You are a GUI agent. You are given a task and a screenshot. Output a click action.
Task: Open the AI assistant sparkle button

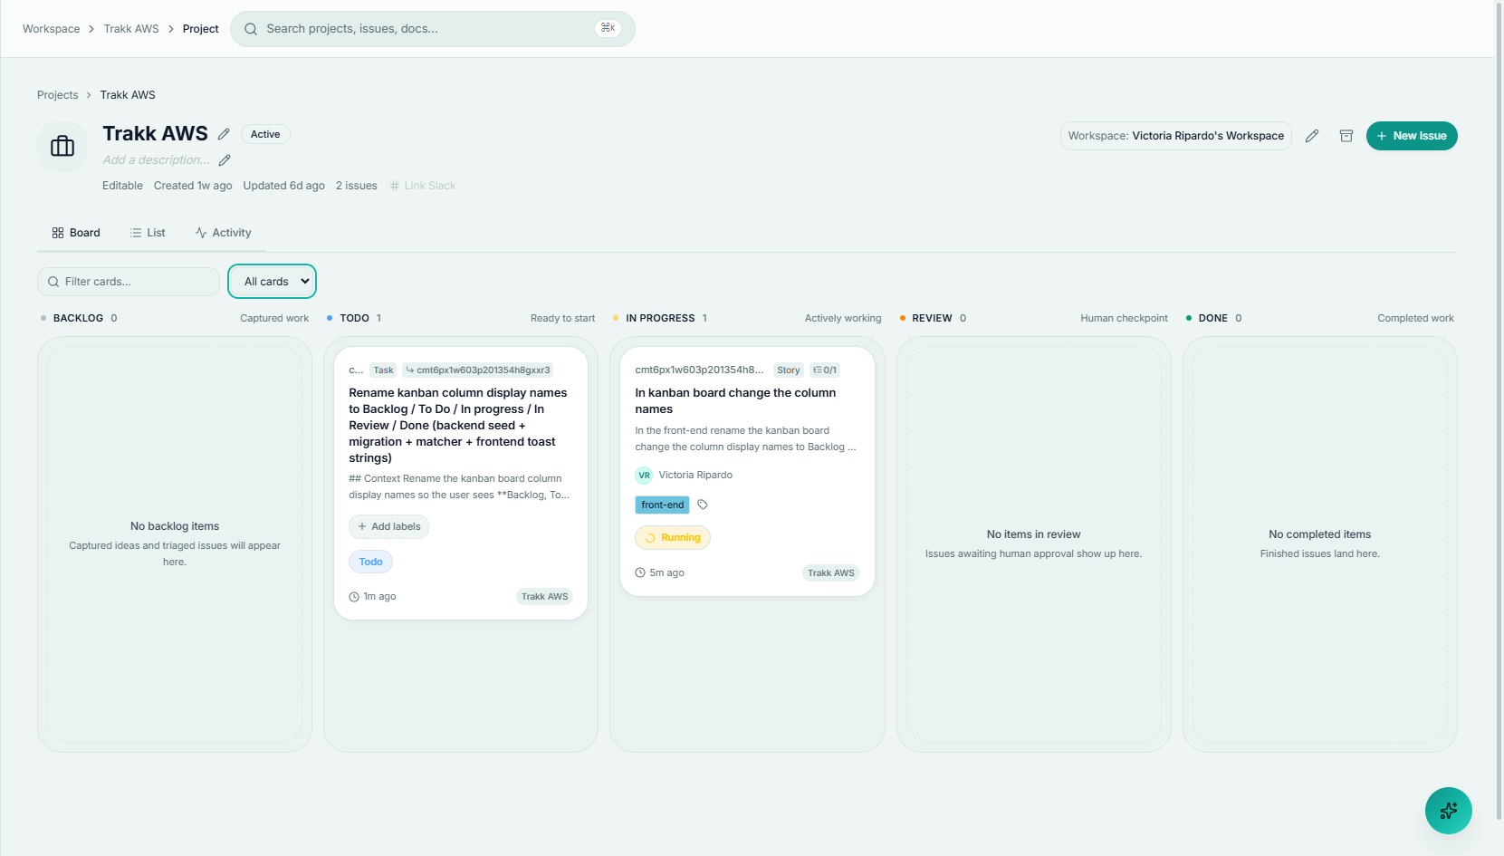tap(1448, 811)
